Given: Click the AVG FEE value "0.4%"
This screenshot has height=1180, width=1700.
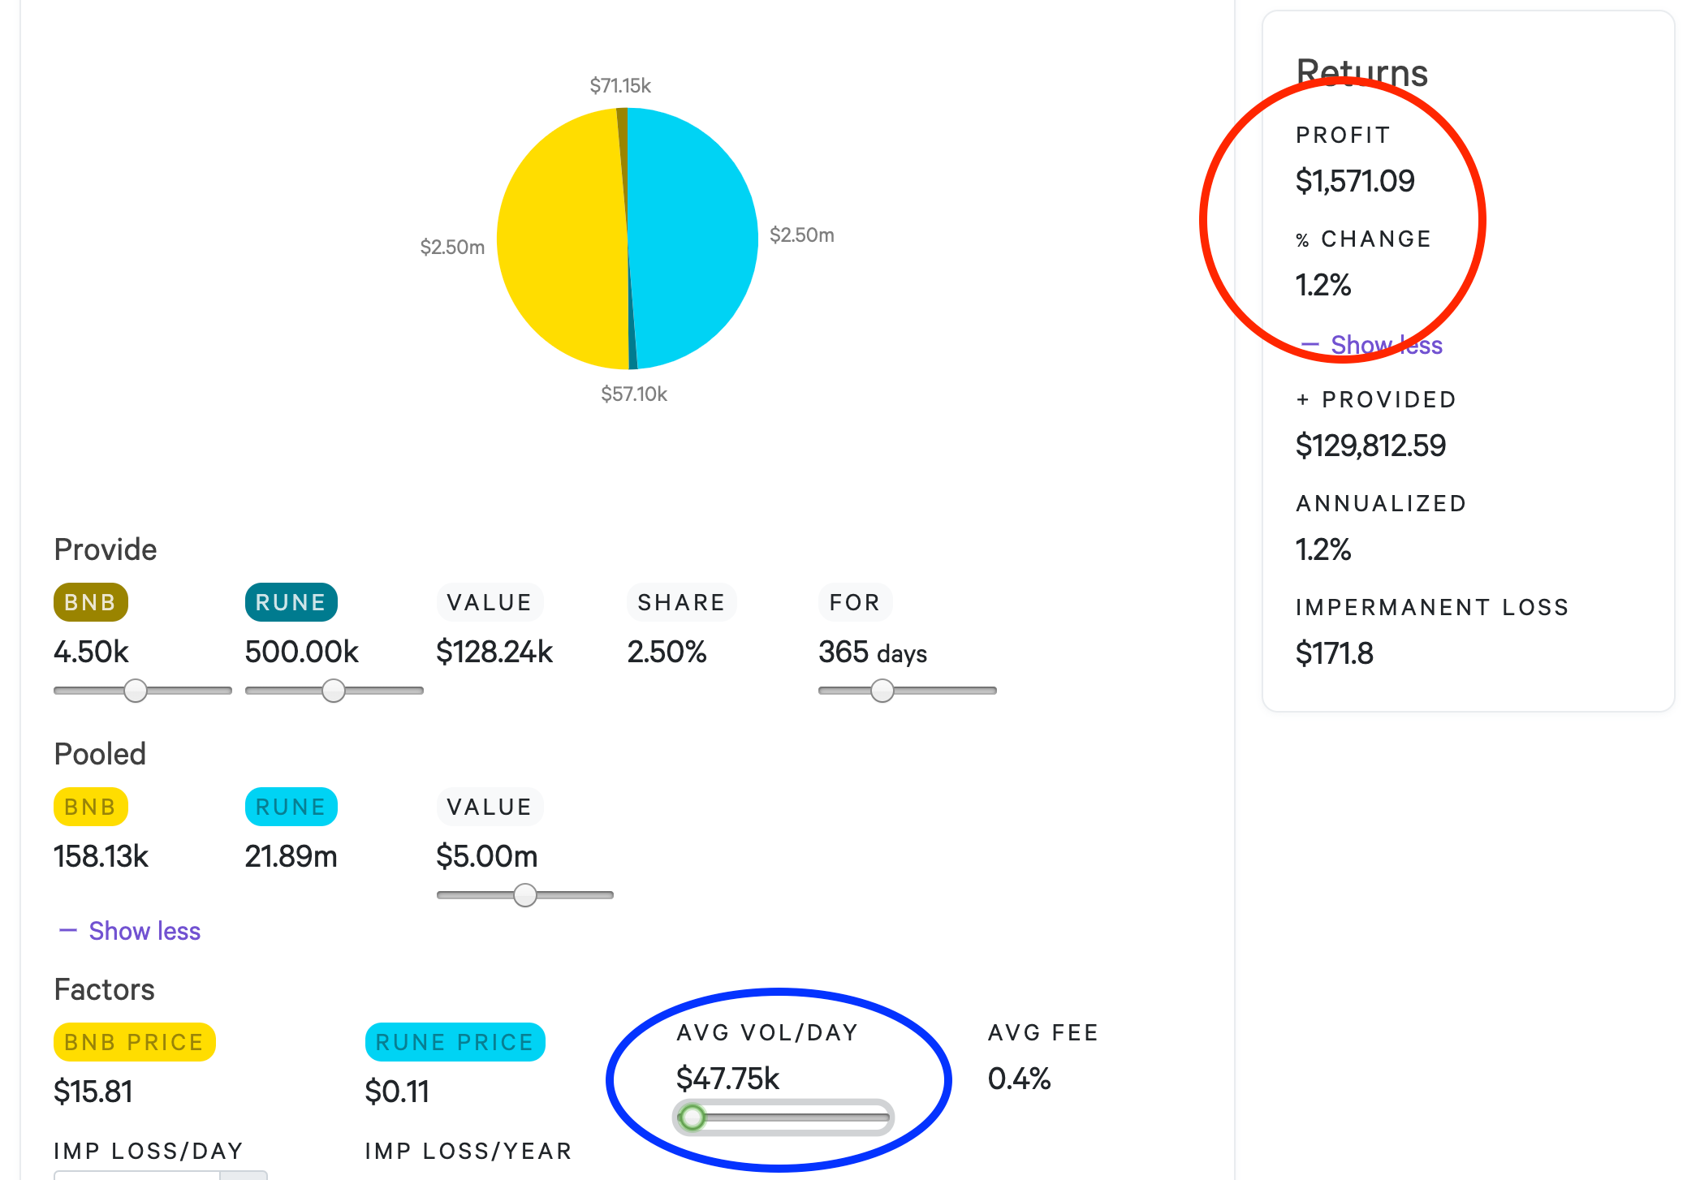Looking at the screenshot, I should coord(1019,1079).
